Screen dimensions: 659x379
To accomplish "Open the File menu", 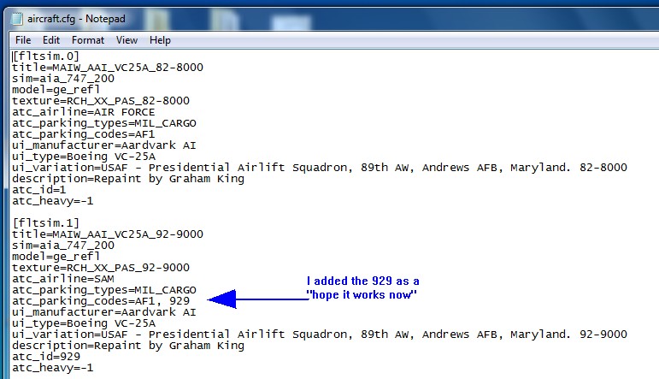I will (23, 40).
